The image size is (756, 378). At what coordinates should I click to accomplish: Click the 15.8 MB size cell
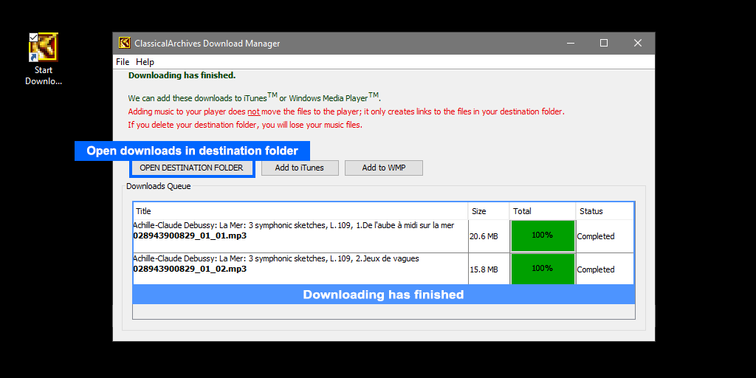[x=484, y=270]
